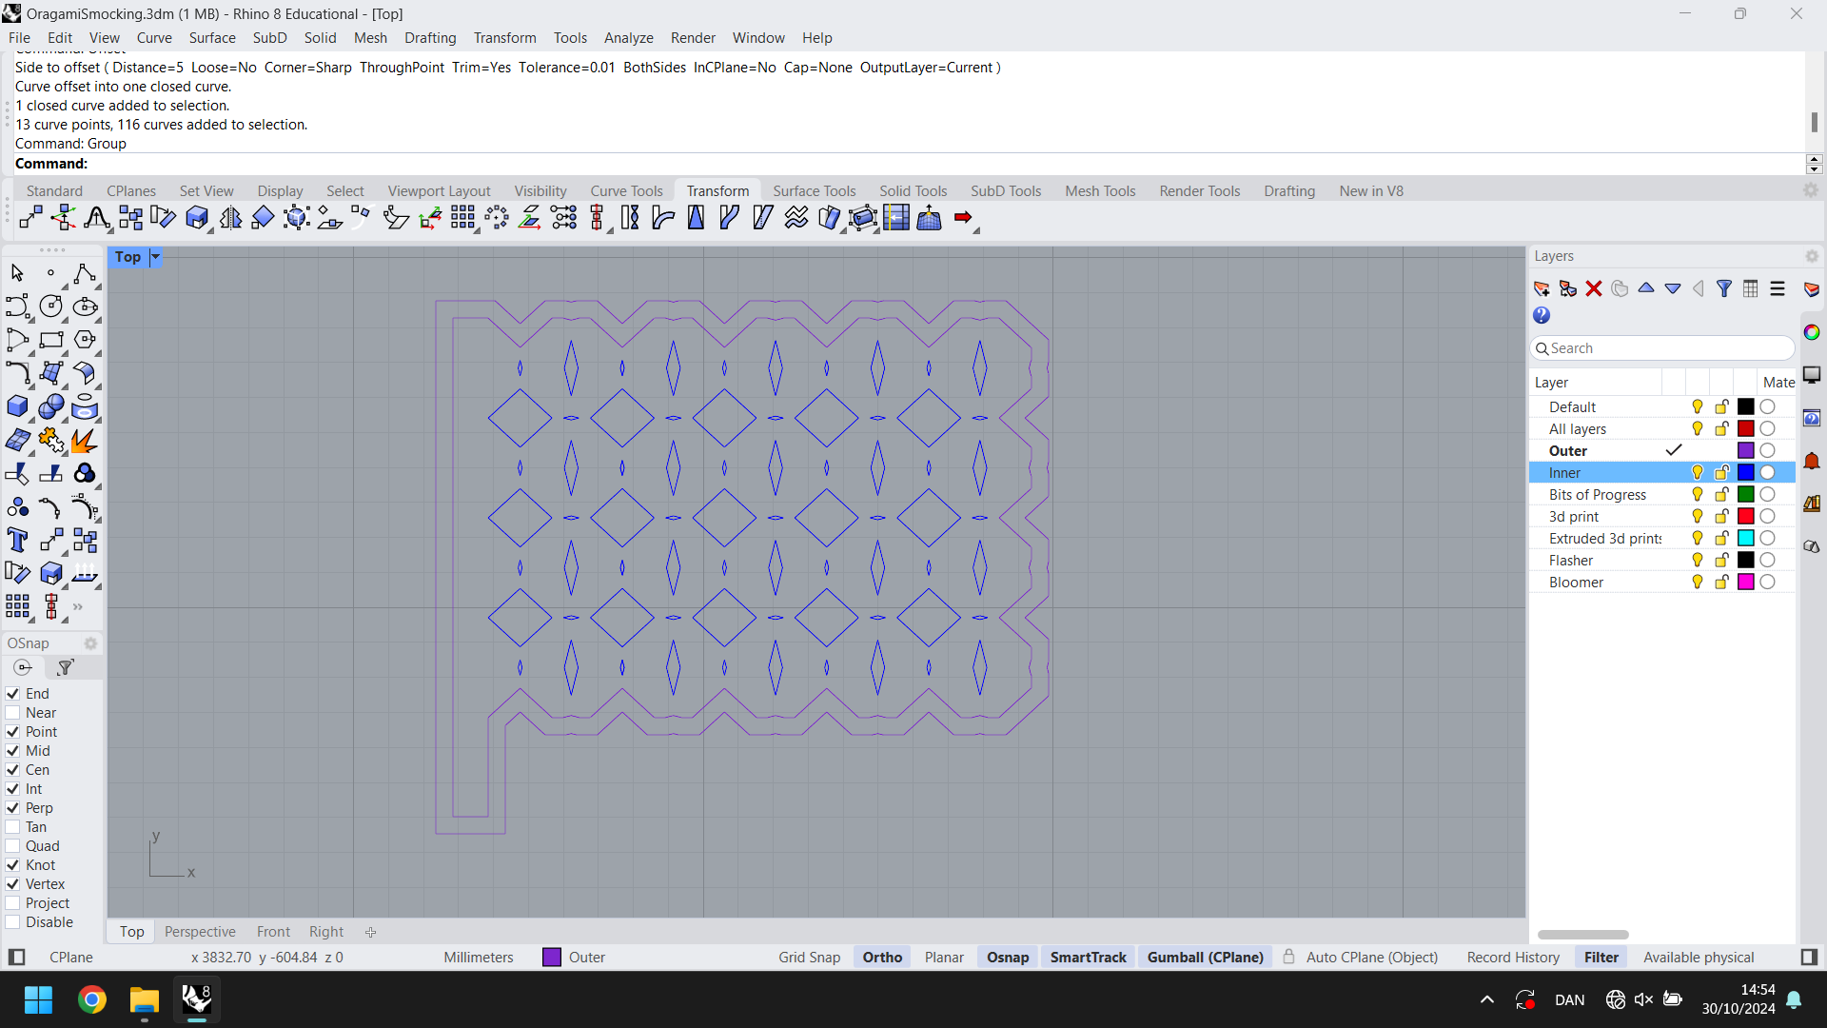
Task: Open the Render menu in menu bar
Action: point(692,36)
